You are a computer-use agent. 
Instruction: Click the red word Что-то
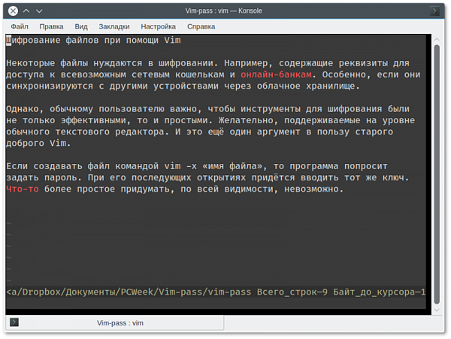pyautogui.click(x=23, y=189)
